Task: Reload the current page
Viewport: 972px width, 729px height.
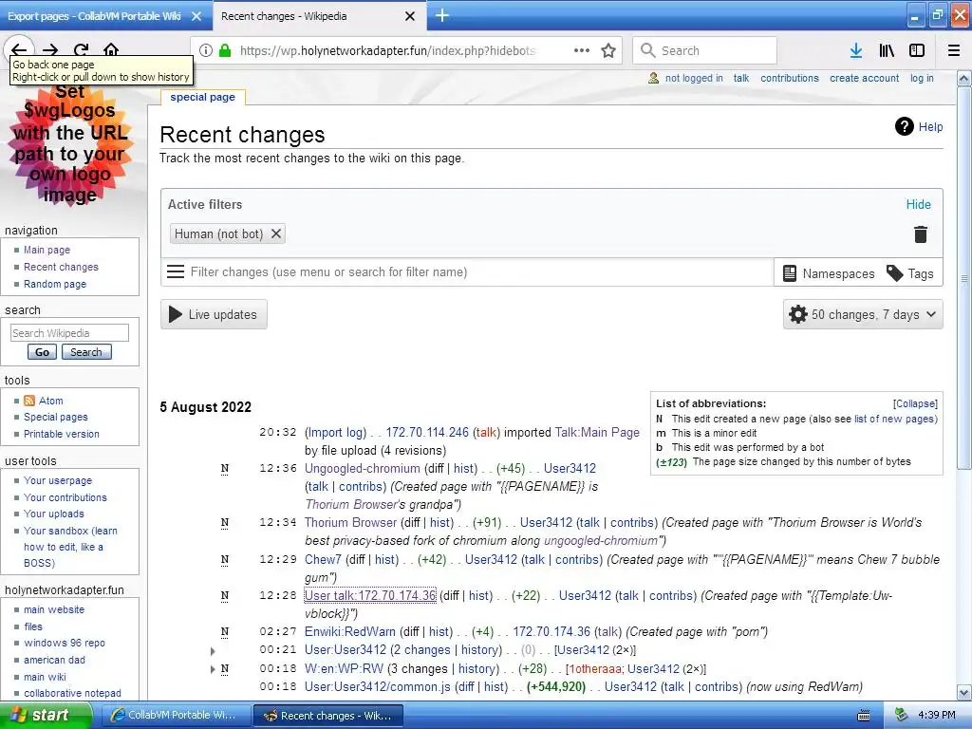Action: 81,50
